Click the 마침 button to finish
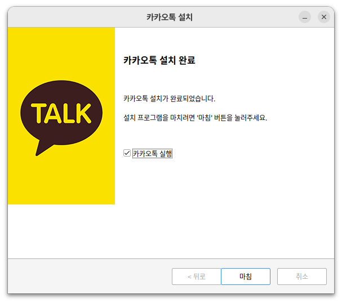Screen dimensions: 342x303 (x=246, y=277)
